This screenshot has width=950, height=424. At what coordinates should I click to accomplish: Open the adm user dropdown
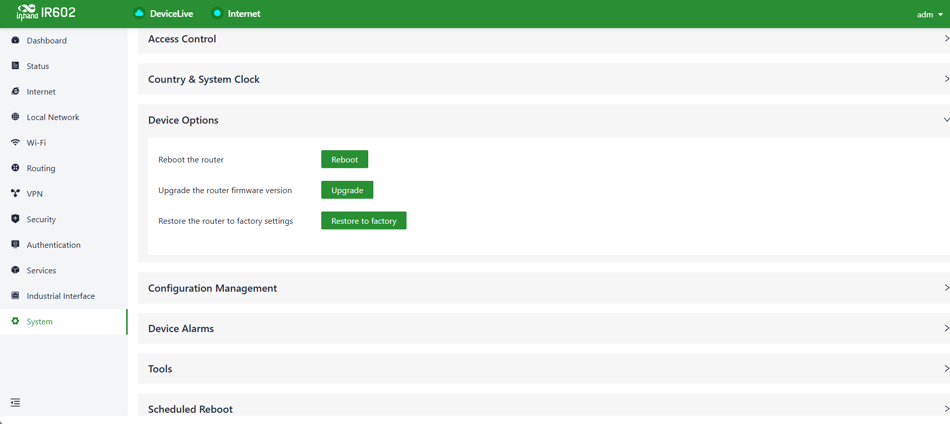(x=930, y=14)
